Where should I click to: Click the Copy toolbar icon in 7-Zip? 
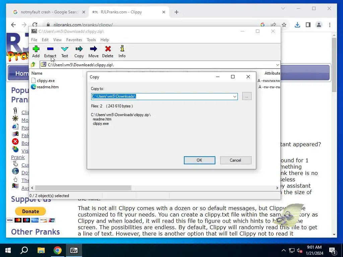tap(79, 52)
